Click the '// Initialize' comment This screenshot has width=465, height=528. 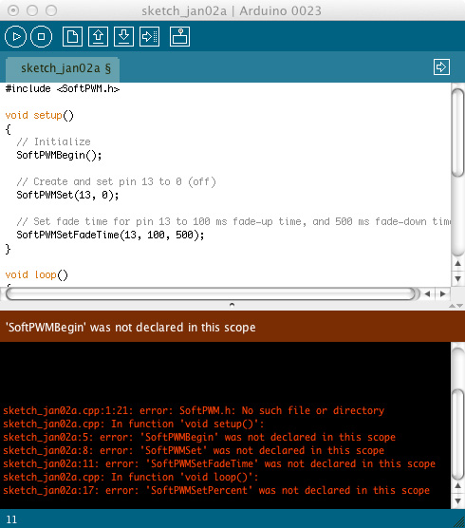53,141
